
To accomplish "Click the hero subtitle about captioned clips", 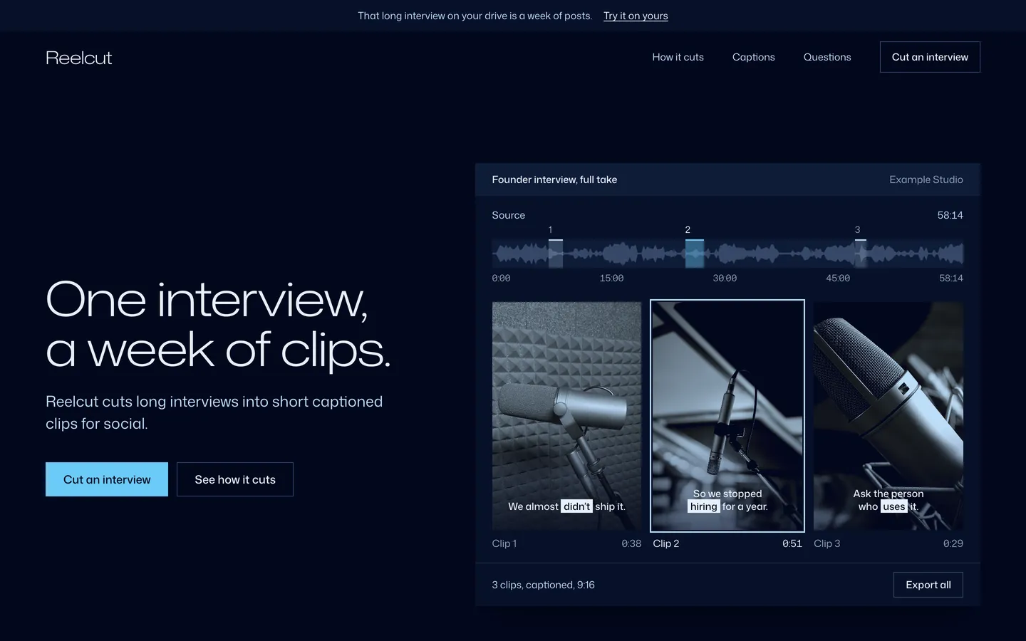I will coord(214,412).
